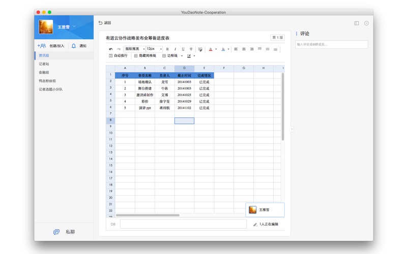Toggle bold formatting (B)
407x254 pixels.
(167, 49)
